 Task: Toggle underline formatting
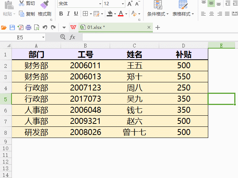click(76, 14)
